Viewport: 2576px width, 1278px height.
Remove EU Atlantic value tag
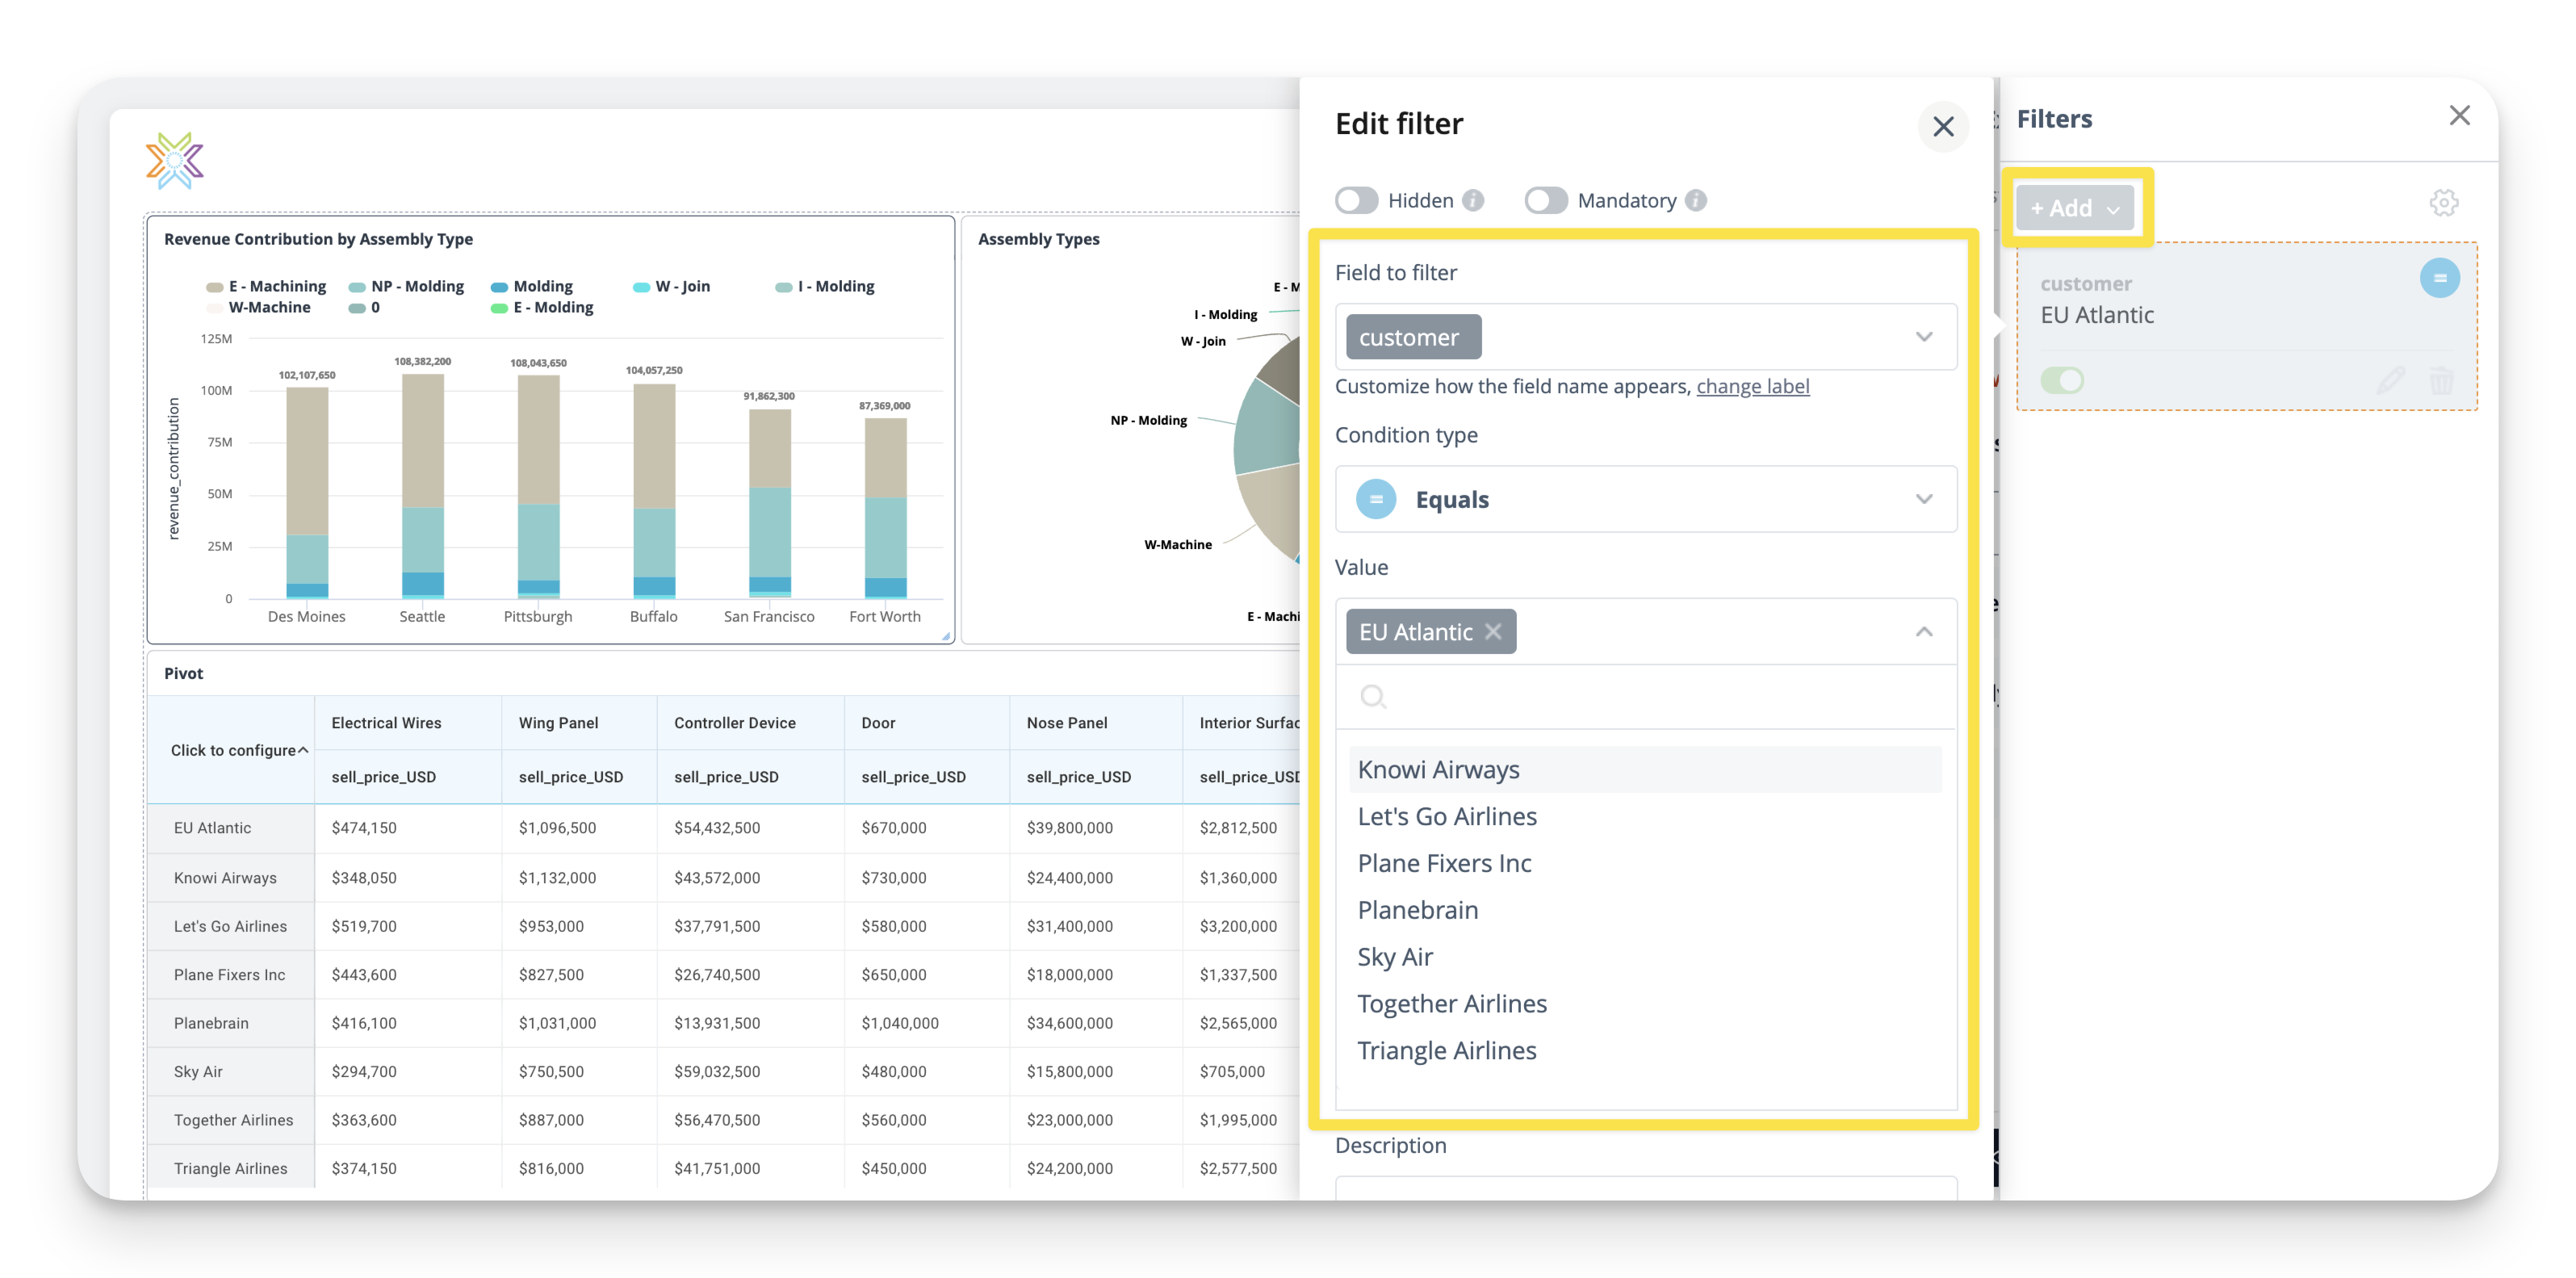1493,632
